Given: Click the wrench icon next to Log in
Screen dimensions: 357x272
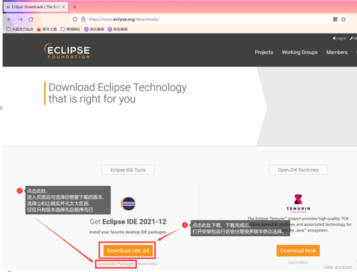Looking at the screenshot, I should click(351, 38).
